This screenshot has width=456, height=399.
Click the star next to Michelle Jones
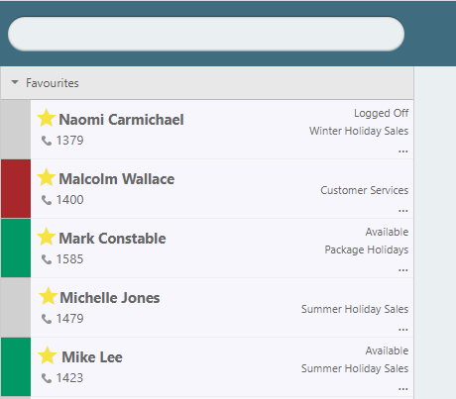pos(48,296)
